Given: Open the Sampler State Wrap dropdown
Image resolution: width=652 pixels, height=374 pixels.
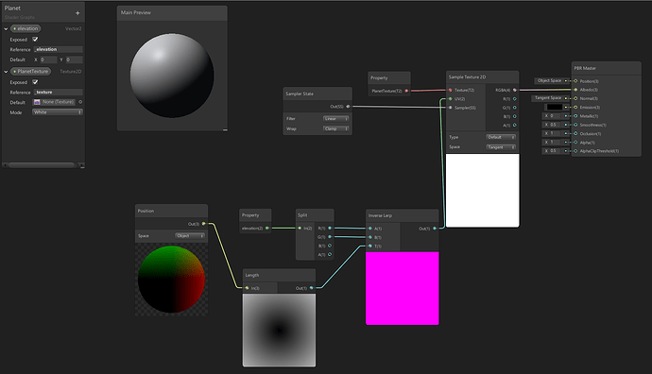Looking at the screenshot, I should tap(336, 128).
